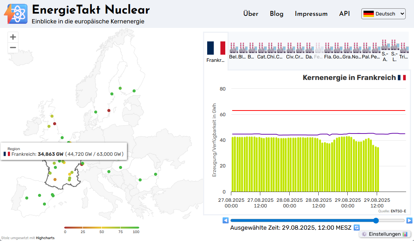
Task: Step time forward with right arrow
Action: [x=409, y=220]
